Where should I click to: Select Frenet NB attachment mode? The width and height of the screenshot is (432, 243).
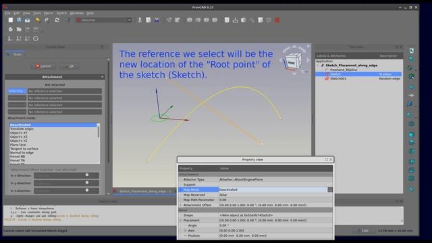(18, 157)
